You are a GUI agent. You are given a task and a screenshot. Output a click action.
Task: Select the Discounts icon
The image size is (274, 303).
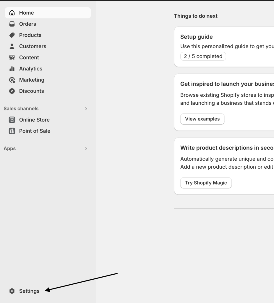(x=12, y=91)
